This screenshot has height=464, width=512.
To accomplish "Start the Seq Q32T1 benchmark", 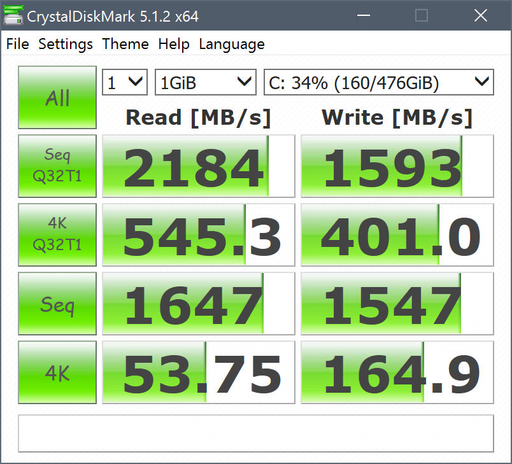I will point(57,166).
